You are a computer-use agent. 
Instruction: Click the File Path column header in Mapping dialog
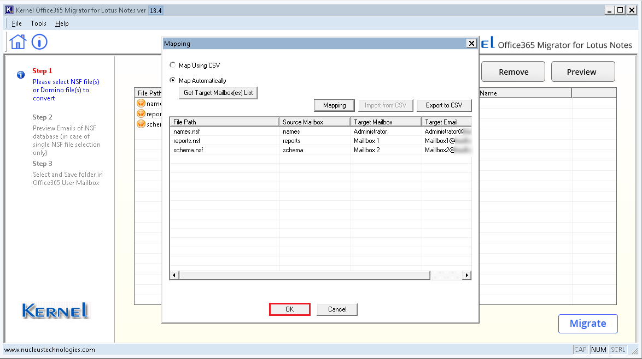[x=224, y=122]
